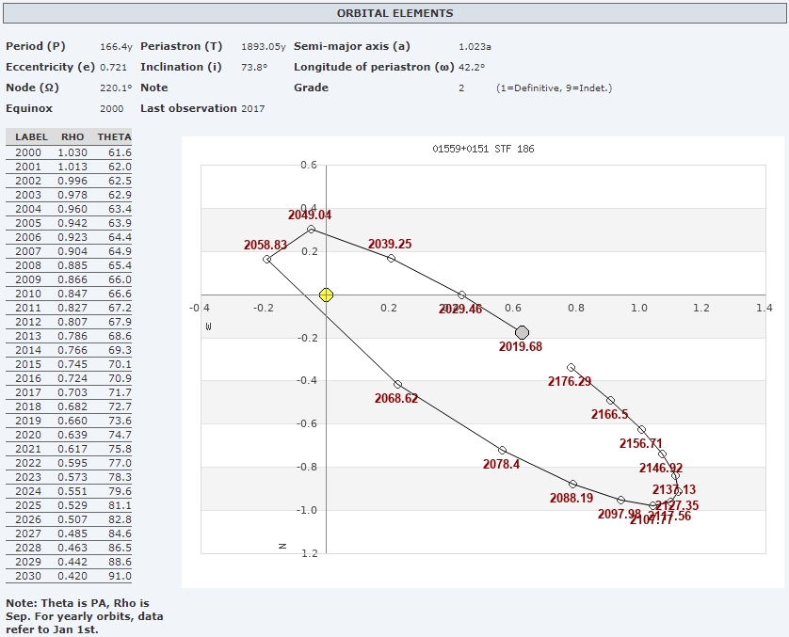Screen dimensions: 789x637
Task: Click the gray 2019.68 position marker
Action: point(523,332)
